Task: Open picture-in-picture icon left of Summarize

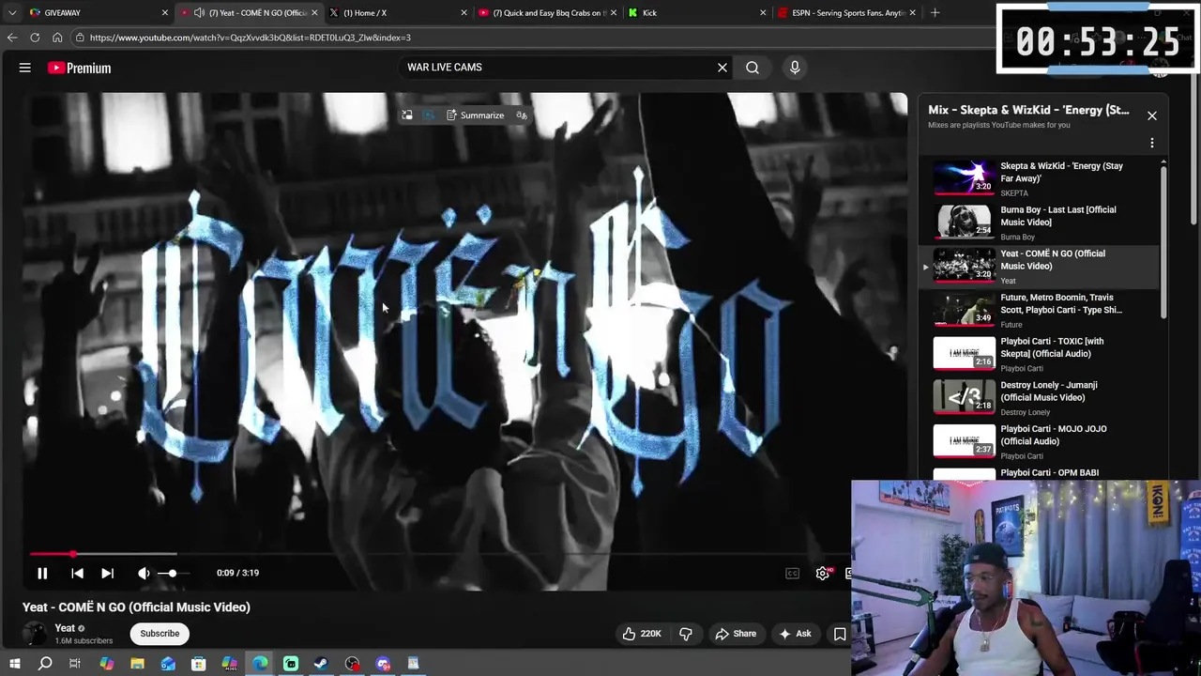Action: click(407, 115)
